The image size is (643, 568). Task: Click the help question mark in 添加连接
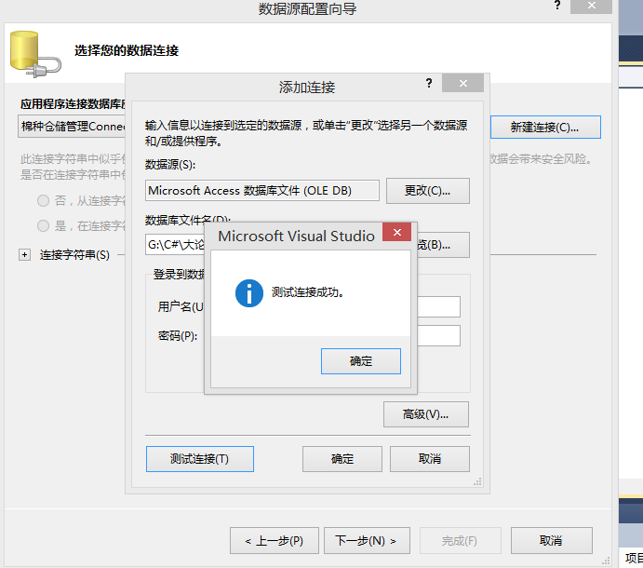click(x=429, y=83)
